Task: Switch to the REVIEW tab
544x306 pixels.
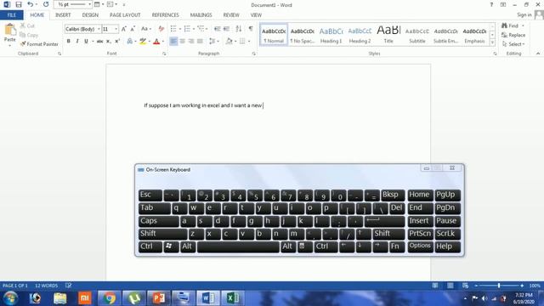Action: (x=231, y=15)
